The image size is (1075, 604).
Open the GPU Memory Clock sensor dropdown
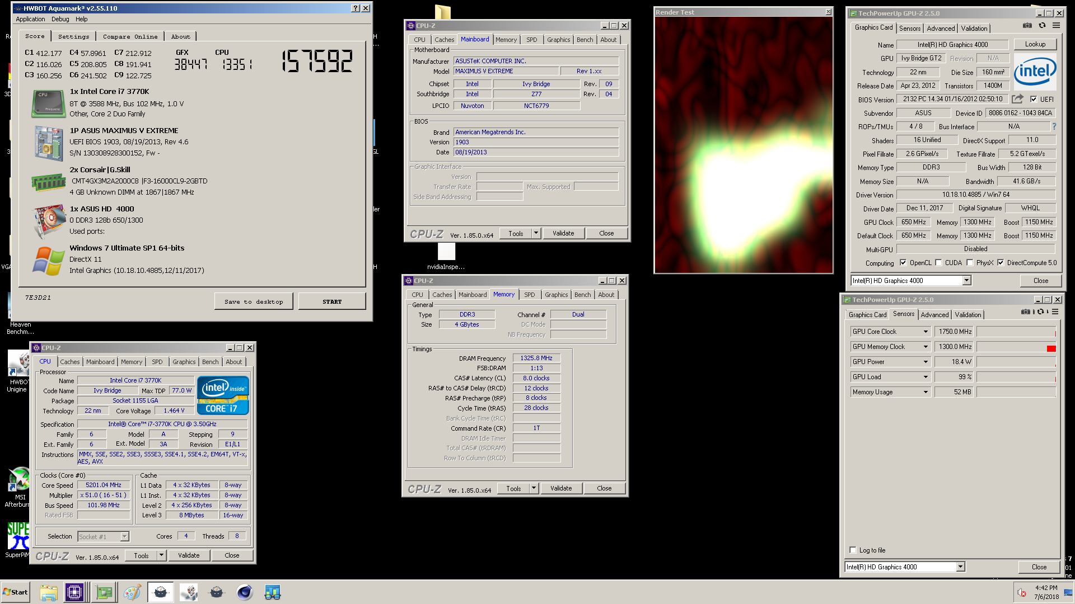coord(926,347)
